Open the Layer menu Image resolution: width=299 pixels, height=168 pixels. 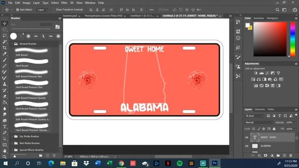click(36, 3)
